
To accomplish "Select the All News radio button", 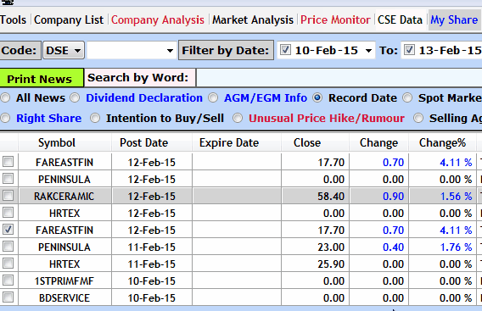I will (5, 98).
